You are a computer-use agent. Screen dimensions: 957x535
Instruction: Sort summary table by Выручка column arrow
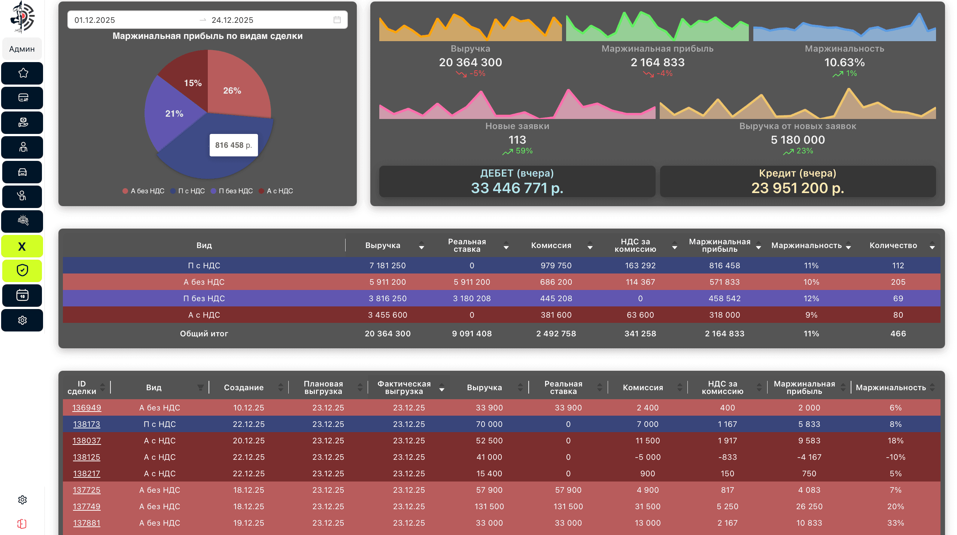(421, 246)
